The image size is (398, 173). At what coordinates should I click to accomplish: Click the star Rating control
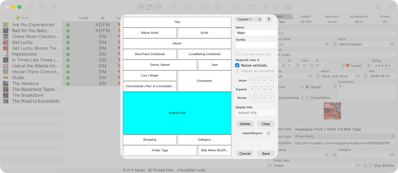[x=383, y=66]
